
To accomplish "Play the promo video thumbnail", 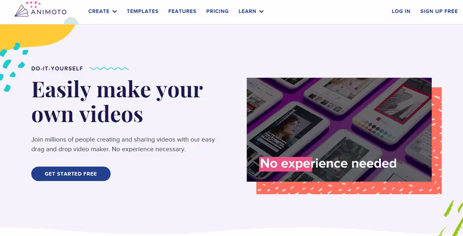I will click(339, 130).
